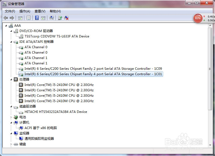Click the blue Help question mark icon

(37, 18)
